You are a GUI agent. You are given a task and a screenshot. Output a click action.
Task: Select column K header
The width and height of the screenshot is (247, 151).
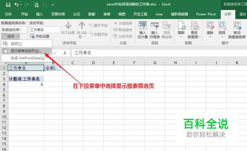coord(237,63)
